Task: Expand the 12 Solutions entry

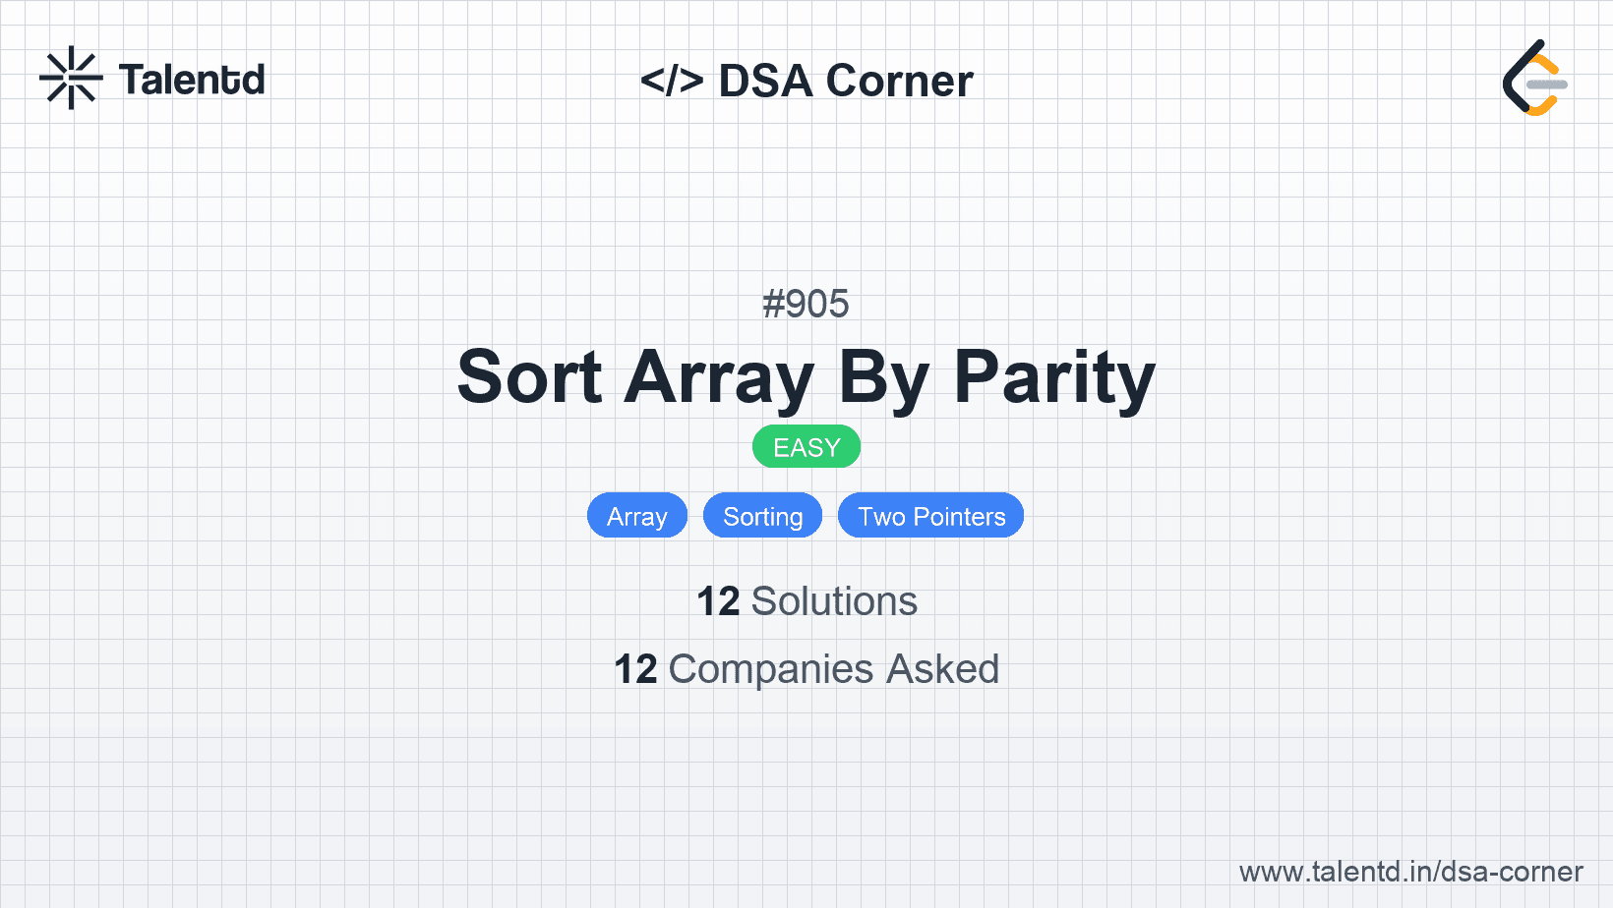Action: coord(806,600)
